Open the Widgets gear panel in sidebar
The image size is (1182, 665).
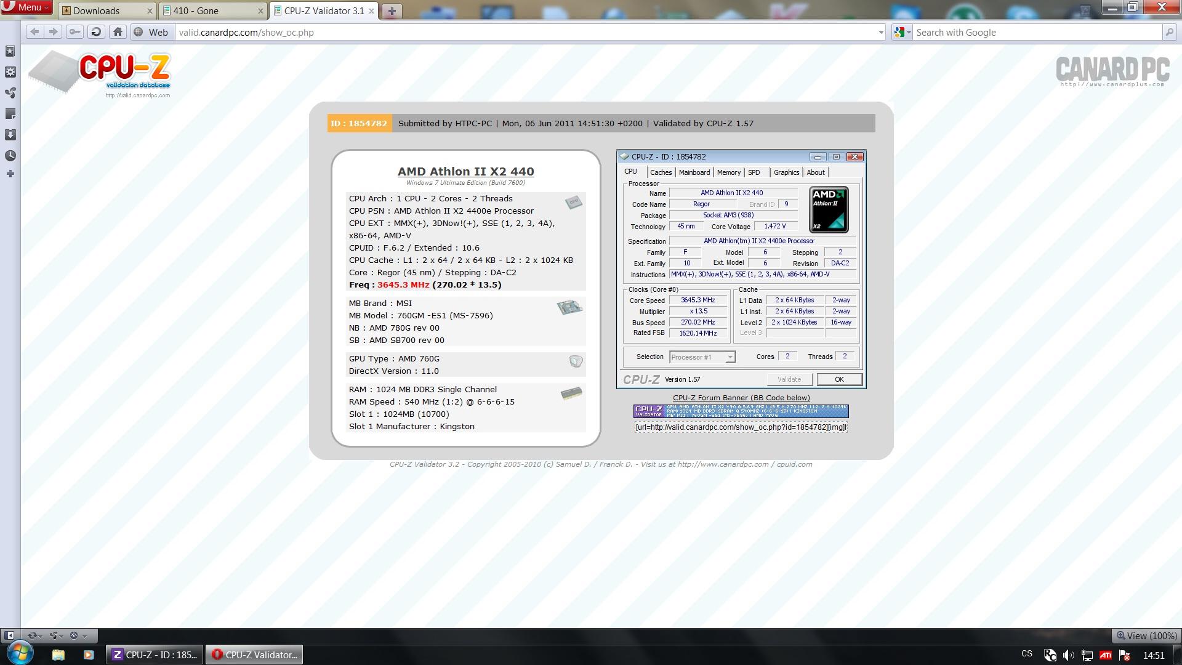point(10,72)
